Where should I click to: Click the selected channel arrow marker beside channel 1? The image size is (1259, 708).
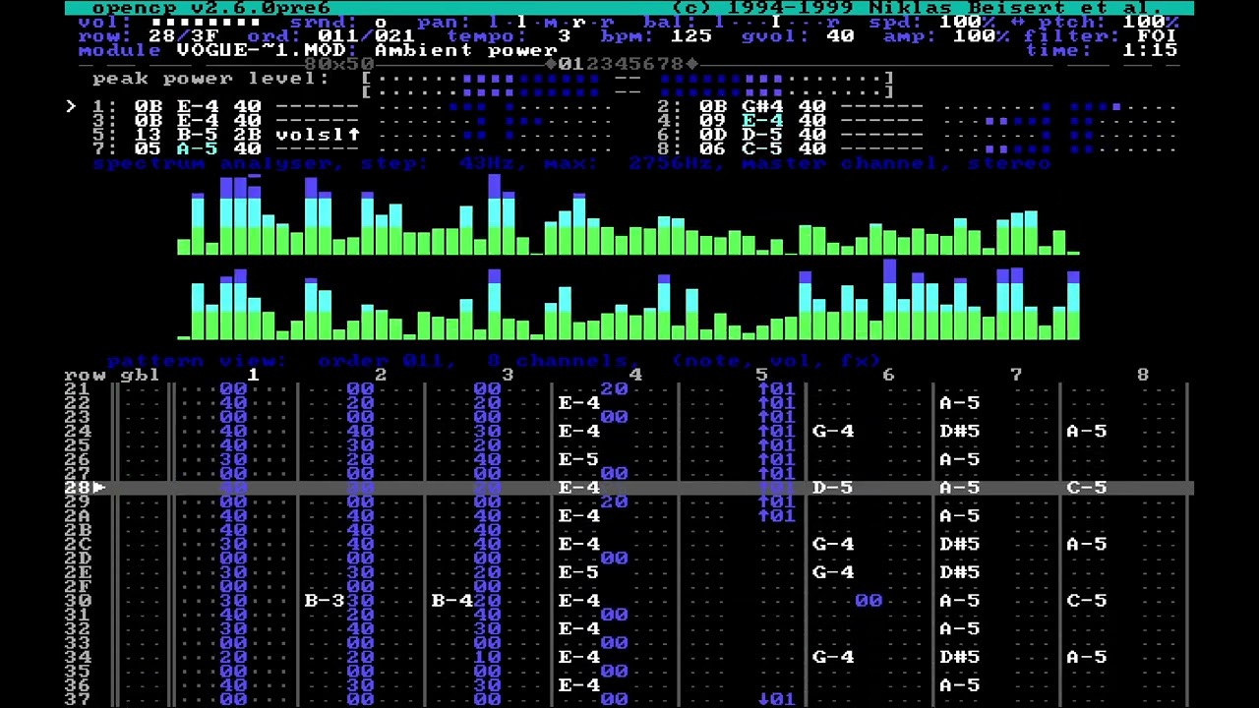[71, 106]
